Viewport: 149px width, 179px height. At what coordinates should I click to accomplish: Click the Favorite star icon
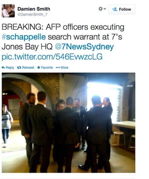[x=39, y=67]
